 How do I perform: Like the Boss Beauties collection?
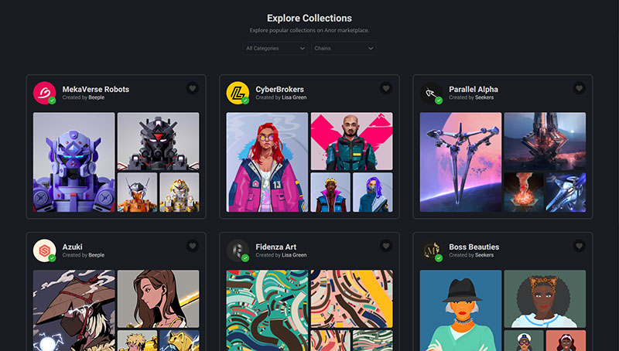(x=579, y=246)
